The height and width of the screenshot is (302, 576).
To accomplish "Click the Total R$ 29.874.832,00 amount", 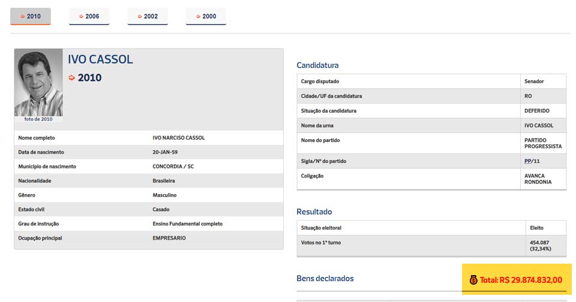I will click(x=521, y=280).
